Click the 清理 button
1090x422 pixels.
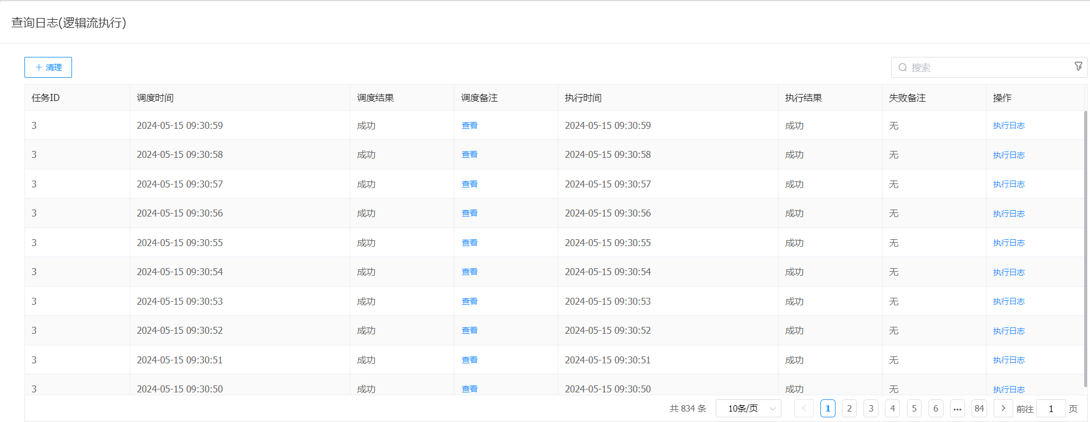[x=48, y=67]
